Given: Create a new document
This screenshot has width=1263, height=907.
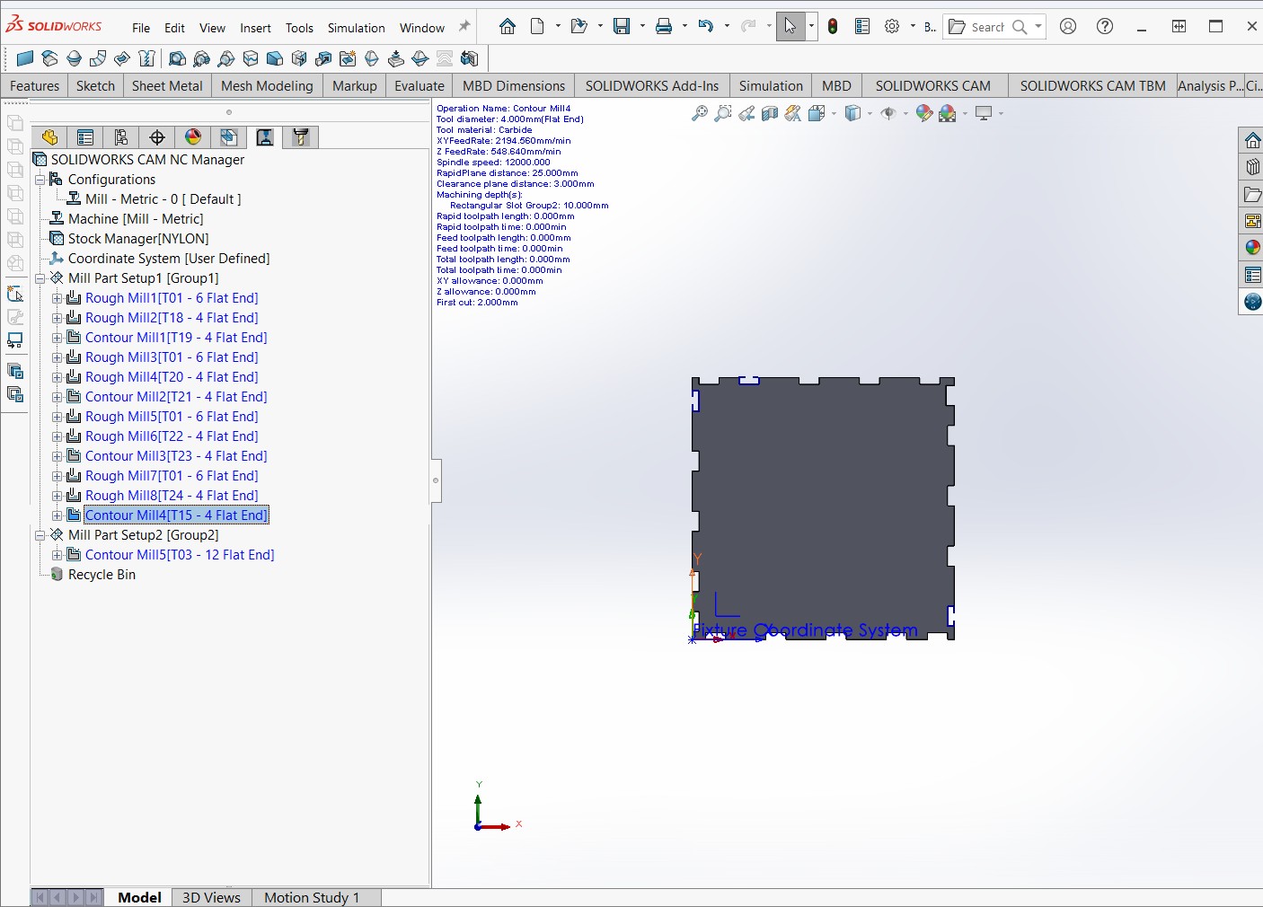Looking at the screenshot, I should coord(537,26).
